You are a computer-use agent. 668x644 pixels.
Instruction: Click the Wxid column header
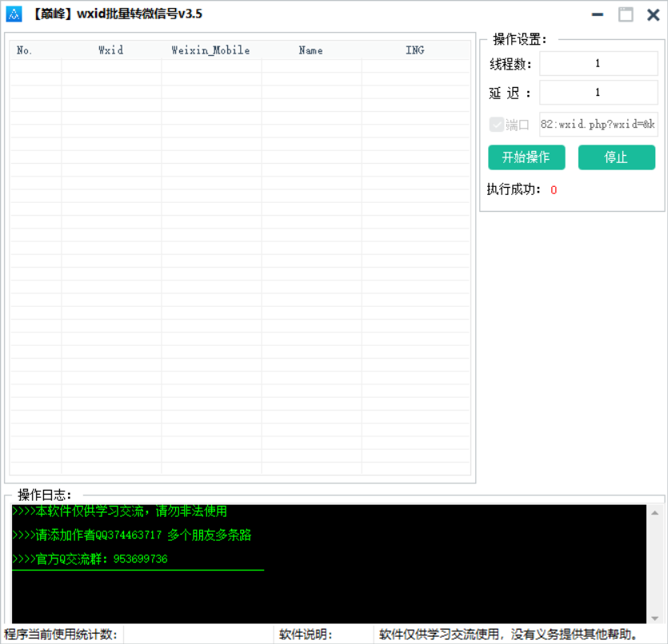pyautogui.click(x=110, y=50)
